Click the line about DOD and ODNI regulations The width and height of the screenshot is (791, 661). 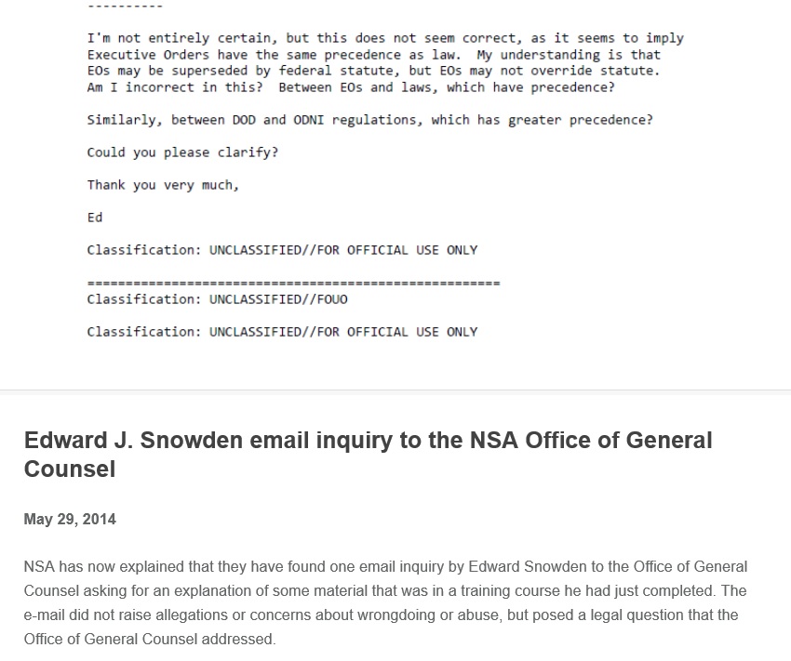[369, 120]
